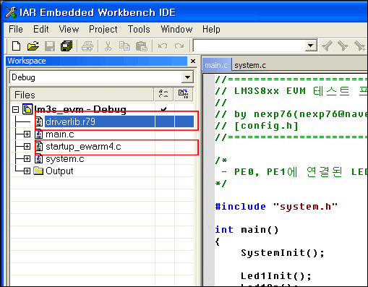The width and height of the screenshot is (368, 287).
Task: Click the Output folder icon
Action: [x=38, y=171]
